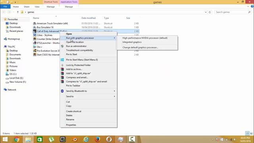Click the Up arrow navigation button
This screenshot has height=143, width=254.
point(17,12)
